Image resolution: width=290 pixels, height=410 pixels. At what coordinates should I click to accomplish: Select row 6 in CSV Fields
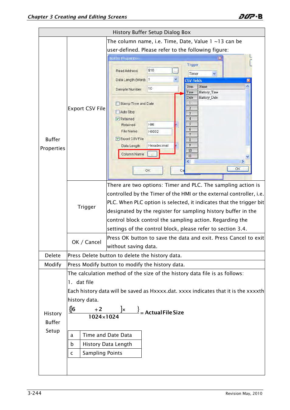point(192,129)
